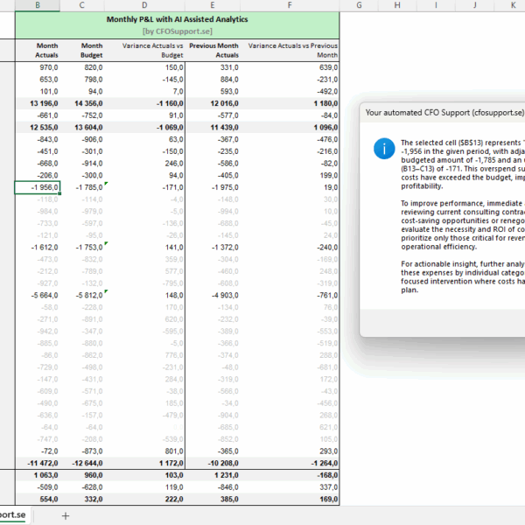Click cell with value 332,0

pyautogui.click(x=82, y=500)
